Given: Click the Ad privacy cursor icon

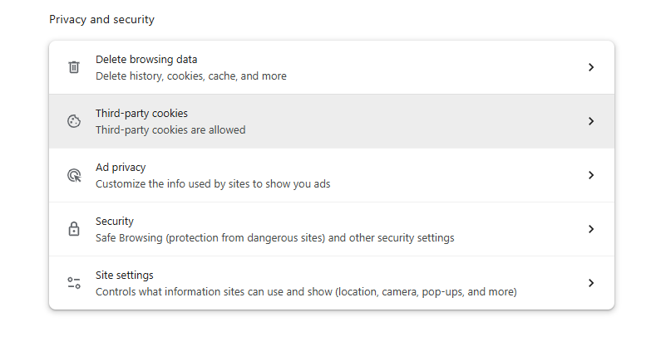Looking at the screenshot, I should (74, 175).
